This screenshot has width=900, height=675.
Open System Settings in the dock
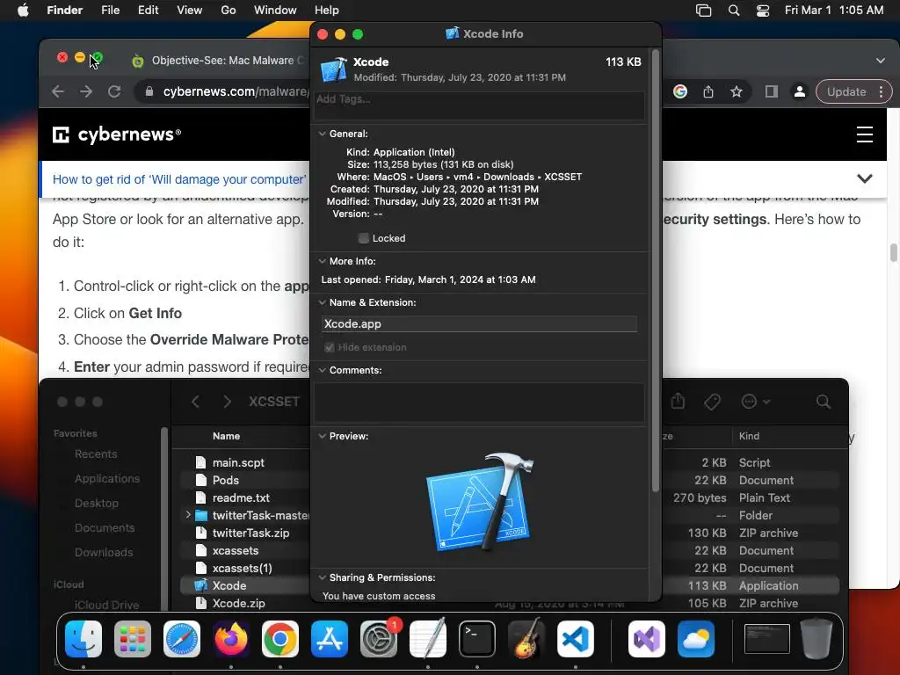tap(379, 638)
